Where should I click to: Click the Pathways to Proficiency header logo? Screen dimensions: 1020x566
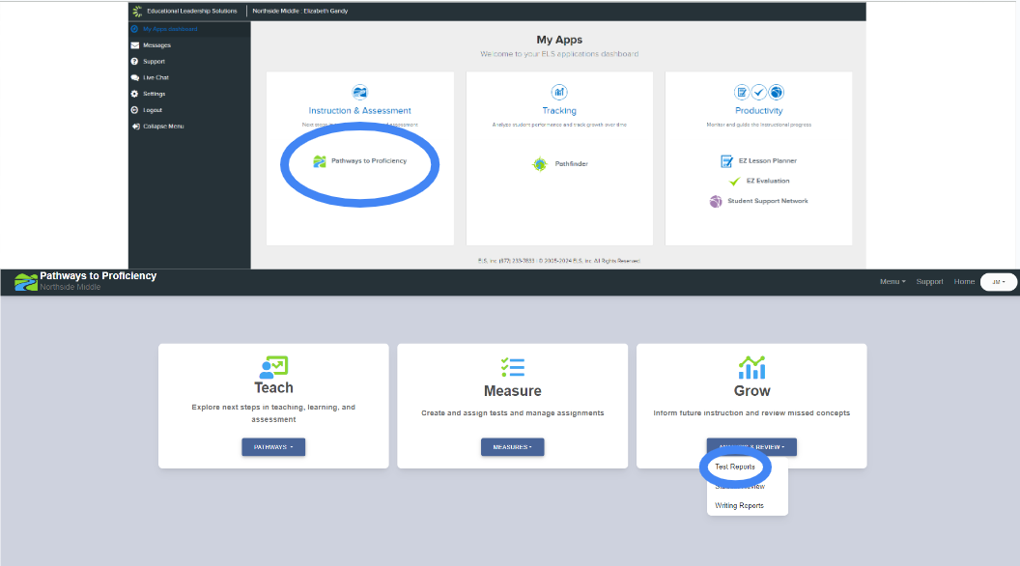(x=26, y=282)
